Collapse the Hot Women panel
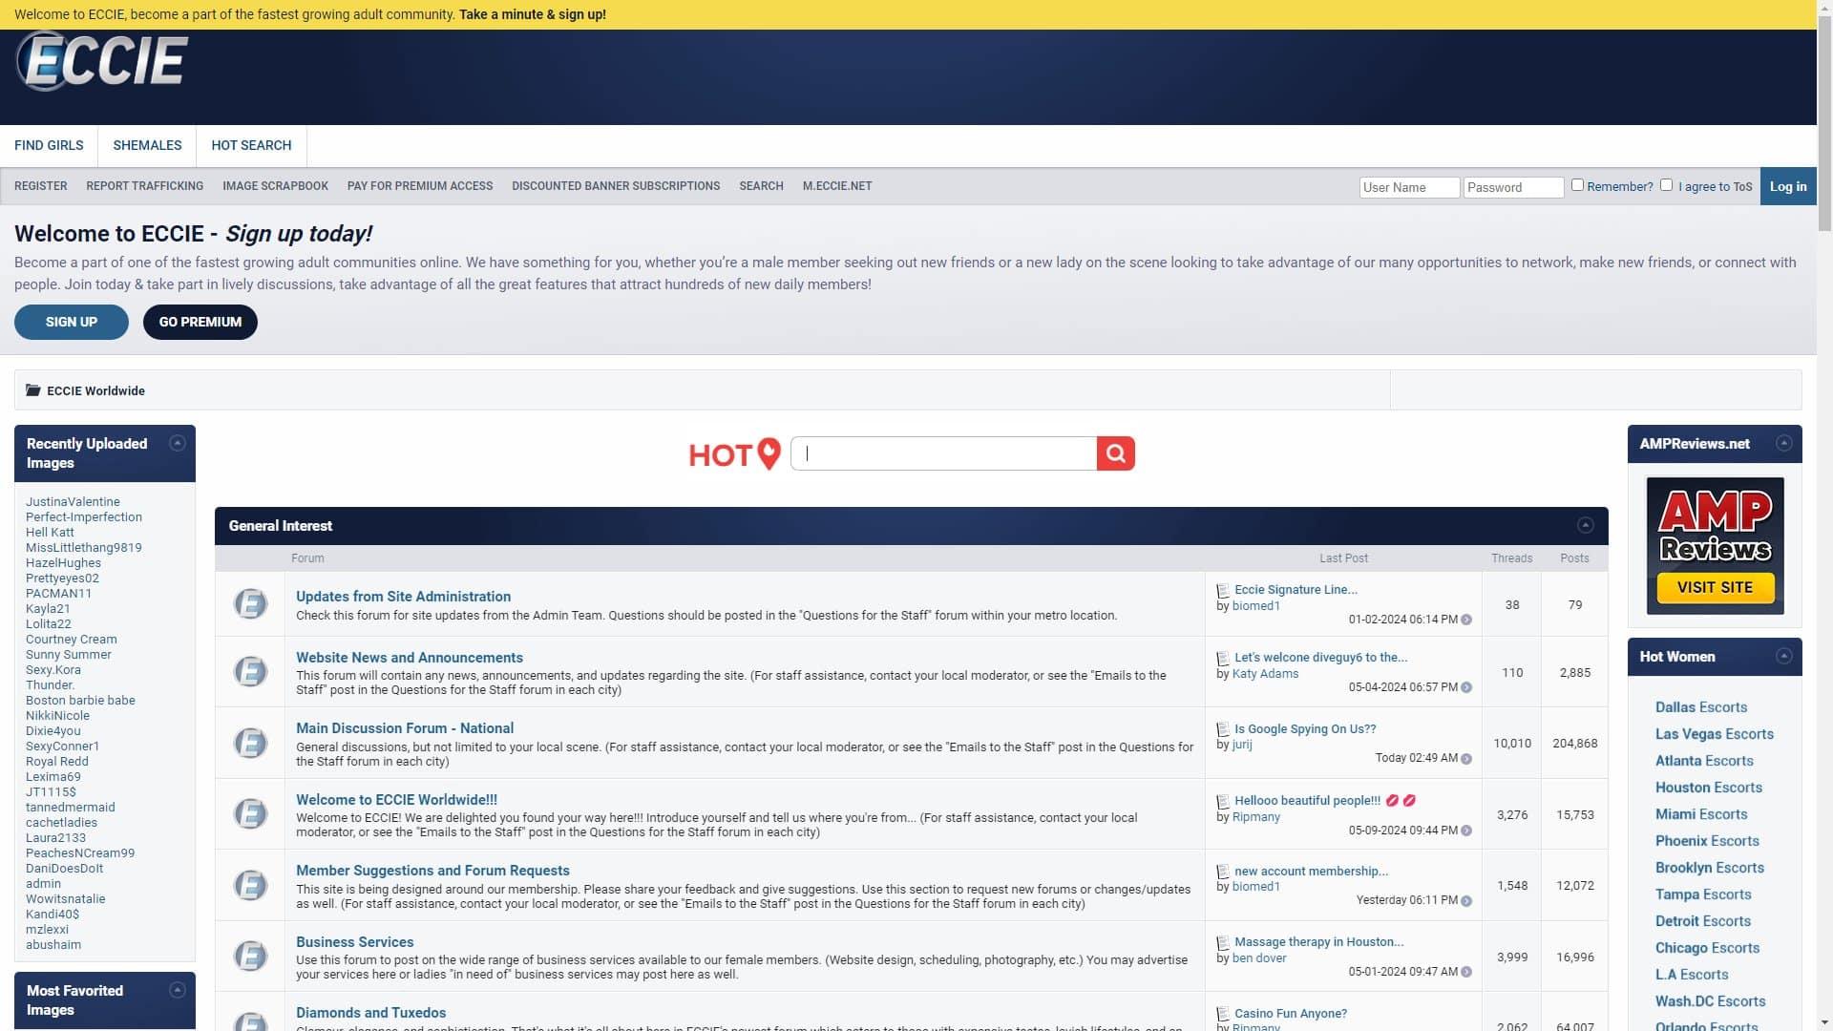 (1783, 656)
